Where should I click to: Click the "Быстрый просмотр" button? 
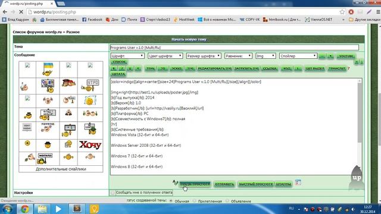coord(255,184)
